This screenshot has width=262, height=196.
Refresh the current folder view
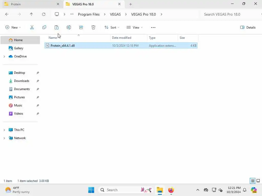click(44, 14)
